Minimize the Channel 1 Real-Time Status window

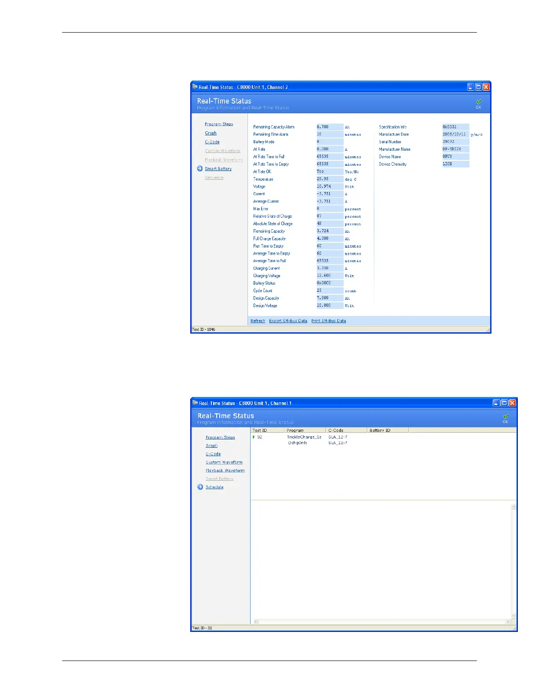[x=496, y=403]
